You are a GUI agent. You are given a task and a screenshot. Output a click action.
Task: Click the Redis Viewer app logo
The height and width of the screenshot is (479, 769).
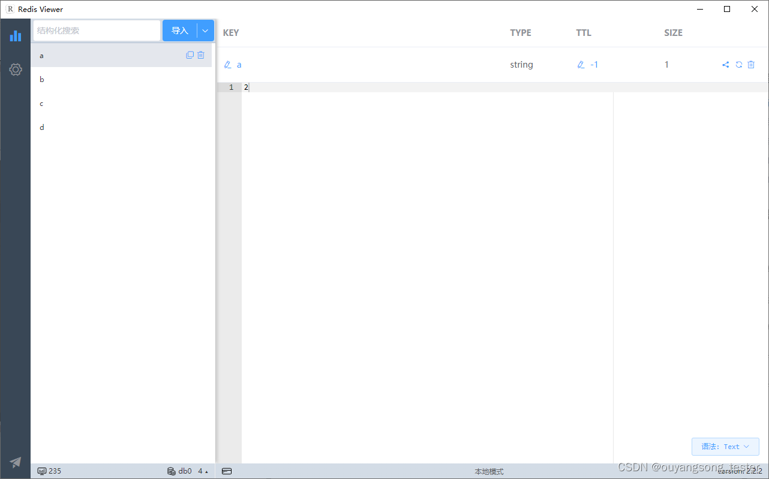pos(10,9)
